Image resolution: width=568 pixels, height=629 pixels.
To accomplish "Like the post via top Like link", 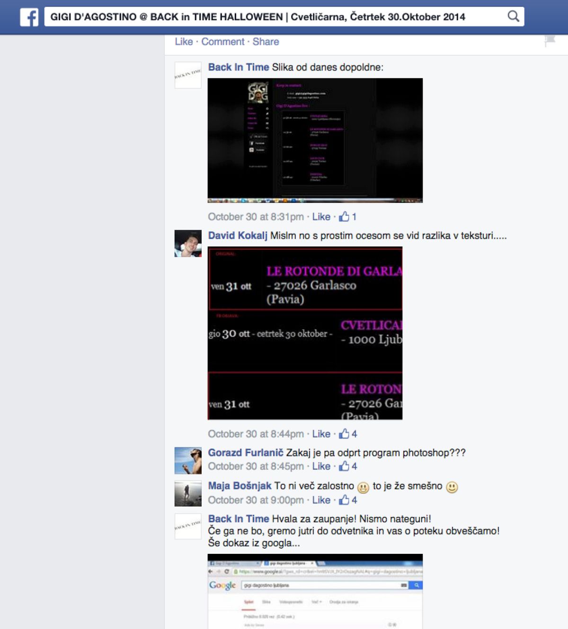I will [184, 42].
